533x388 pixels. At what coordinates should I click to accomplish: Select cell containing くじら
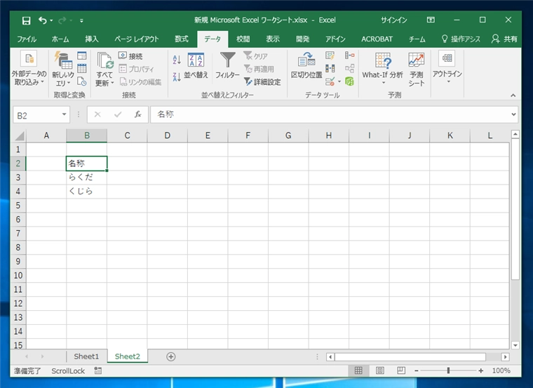pos(87,191)
